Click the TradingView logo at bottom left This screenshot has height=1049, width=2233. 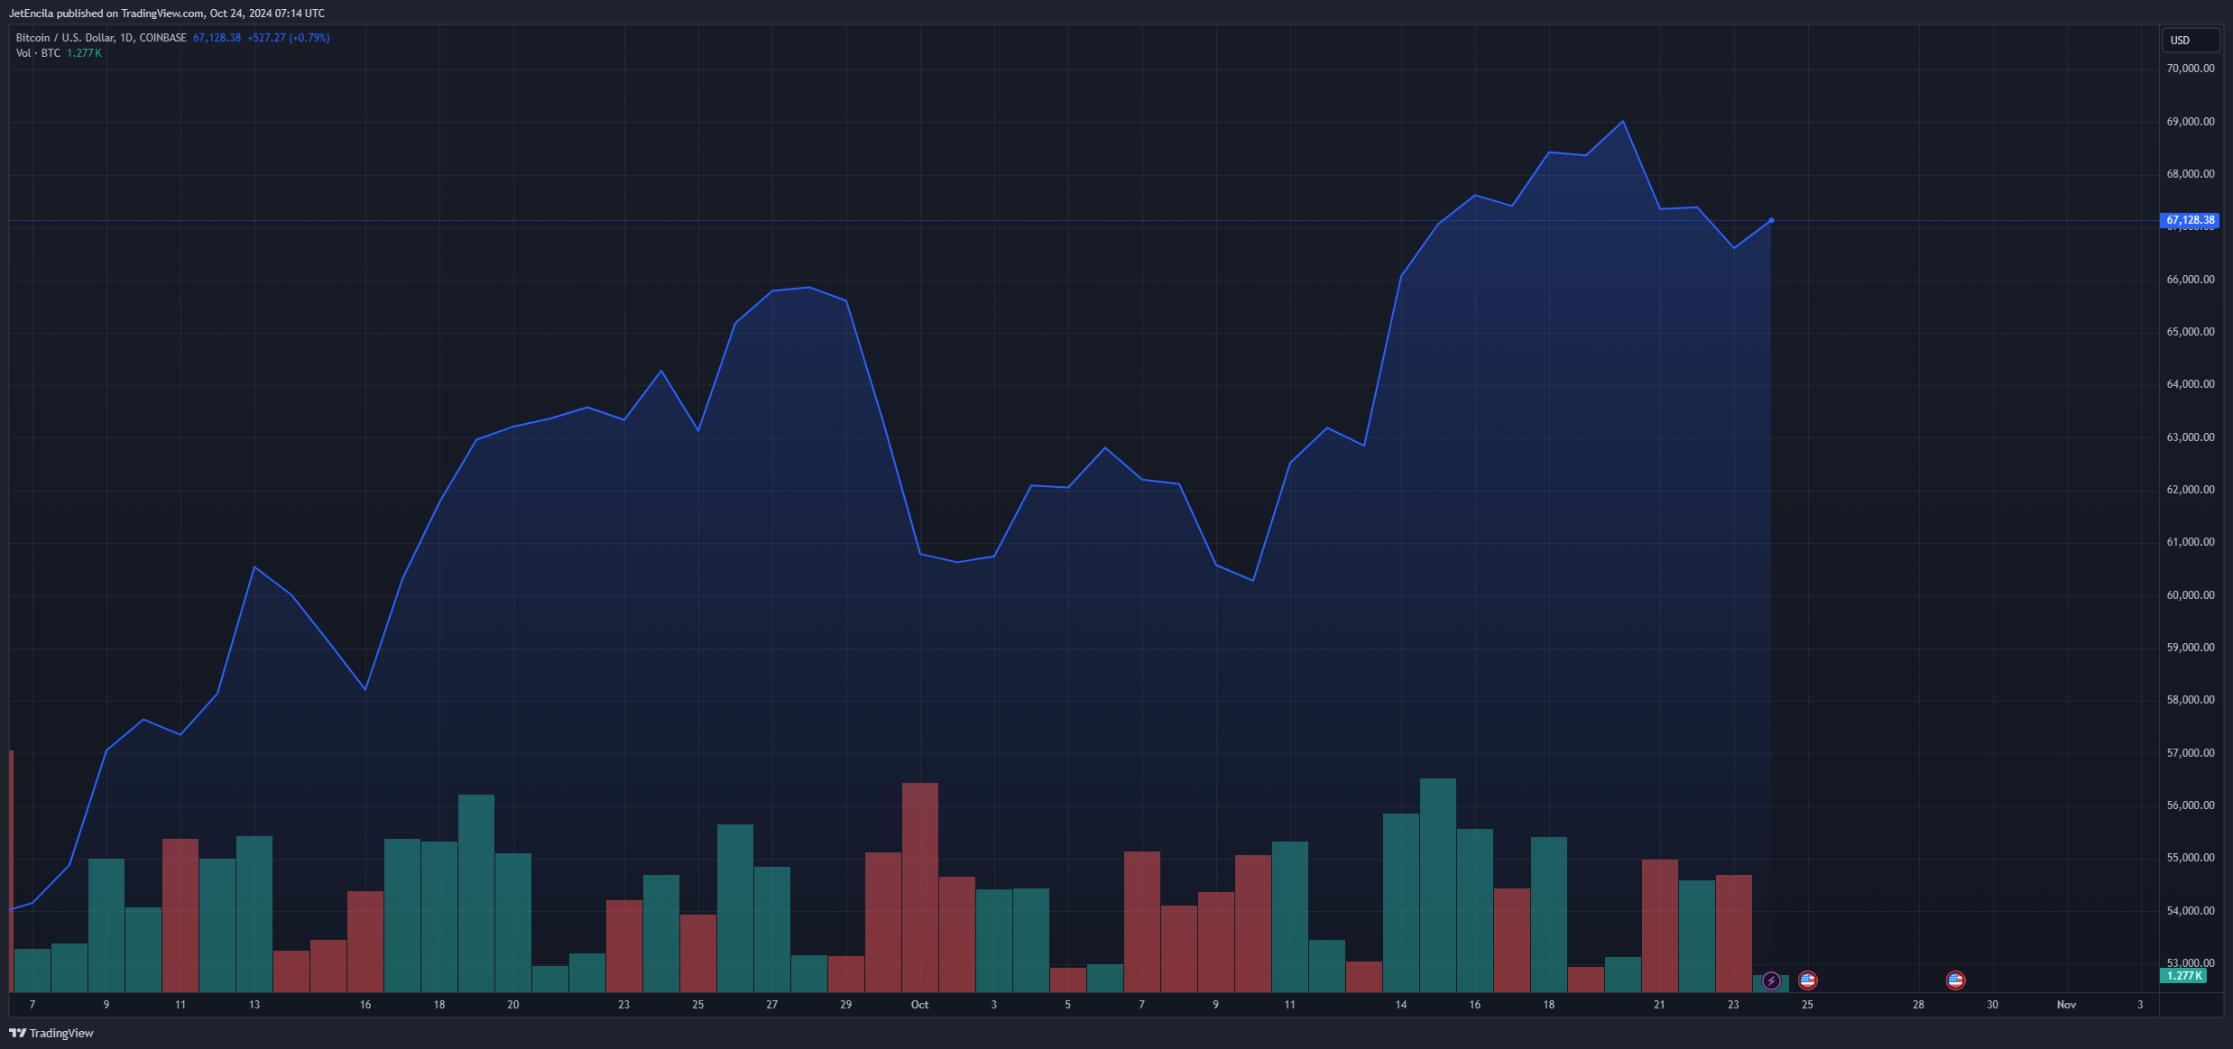(x=51, y=1033)
